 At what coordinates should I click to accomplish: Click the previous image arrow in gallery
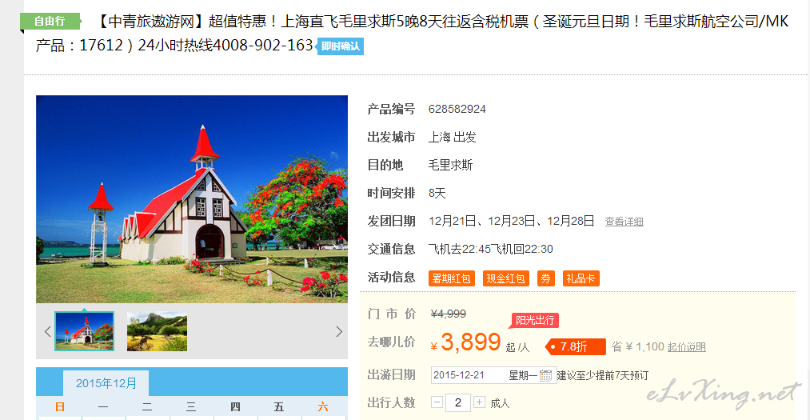[47, 332]
